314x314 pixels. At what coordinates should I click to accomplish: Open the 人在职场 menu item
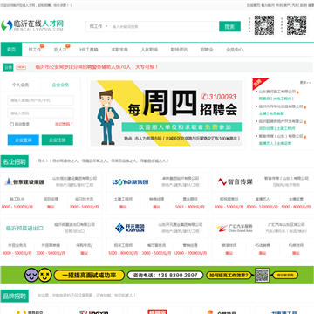(149, 50)
